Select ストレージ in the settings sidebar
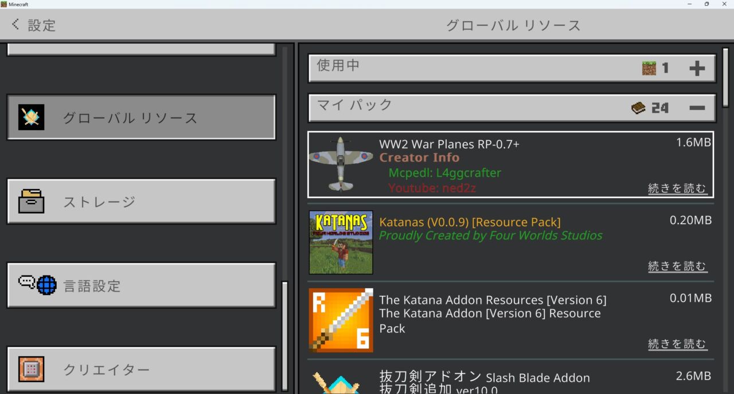The height and width of the screenshot is (394, 734). coord(141,202)
